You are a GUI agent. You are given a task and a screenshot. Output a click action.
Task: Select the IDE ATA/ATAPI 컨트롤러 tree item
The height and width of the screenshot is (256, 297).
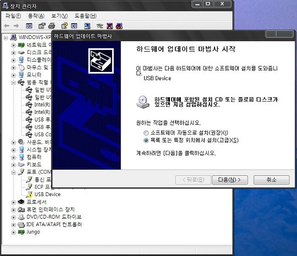tap(54, 225)
